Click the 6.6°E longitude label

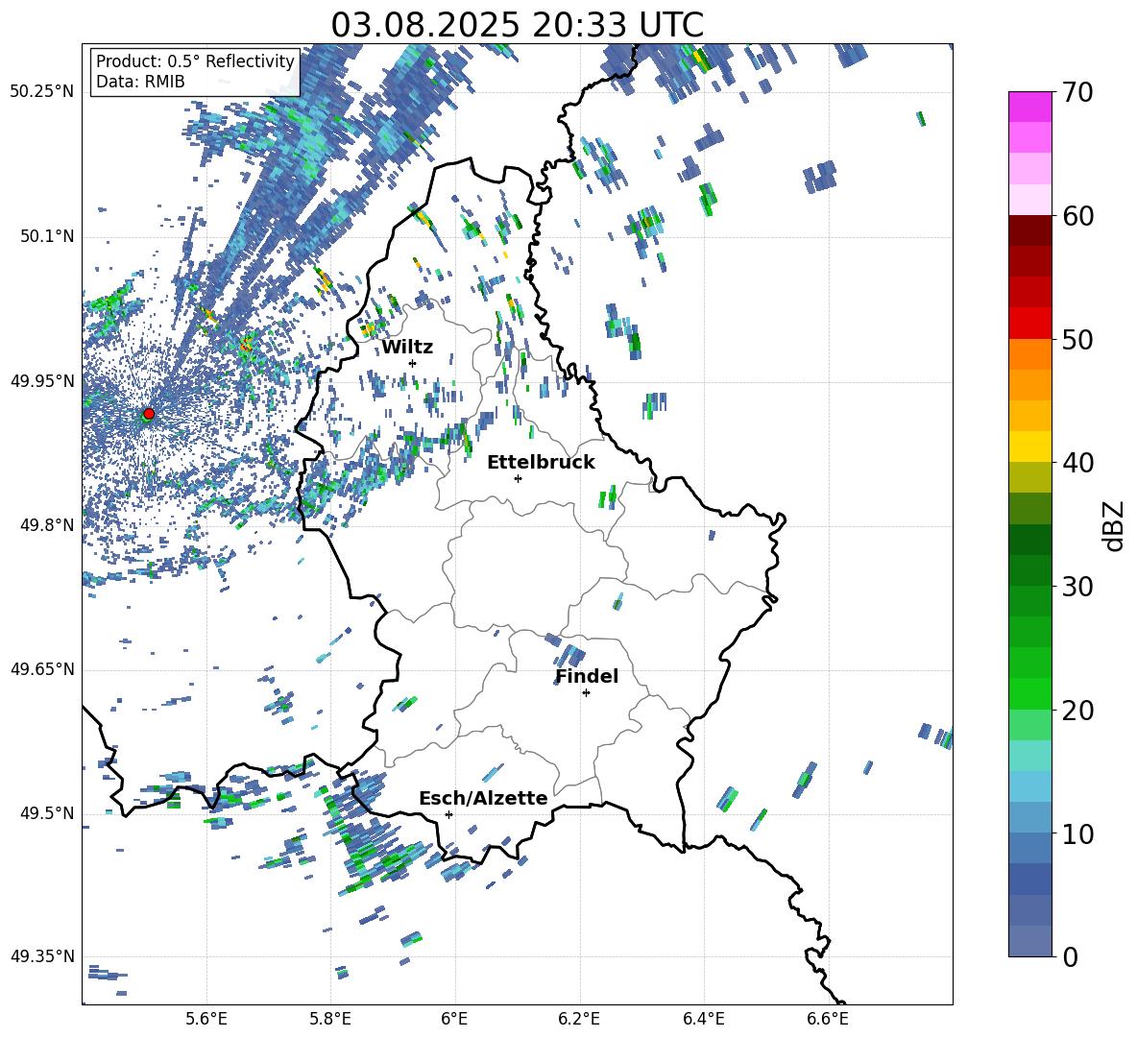point(828,1019)
